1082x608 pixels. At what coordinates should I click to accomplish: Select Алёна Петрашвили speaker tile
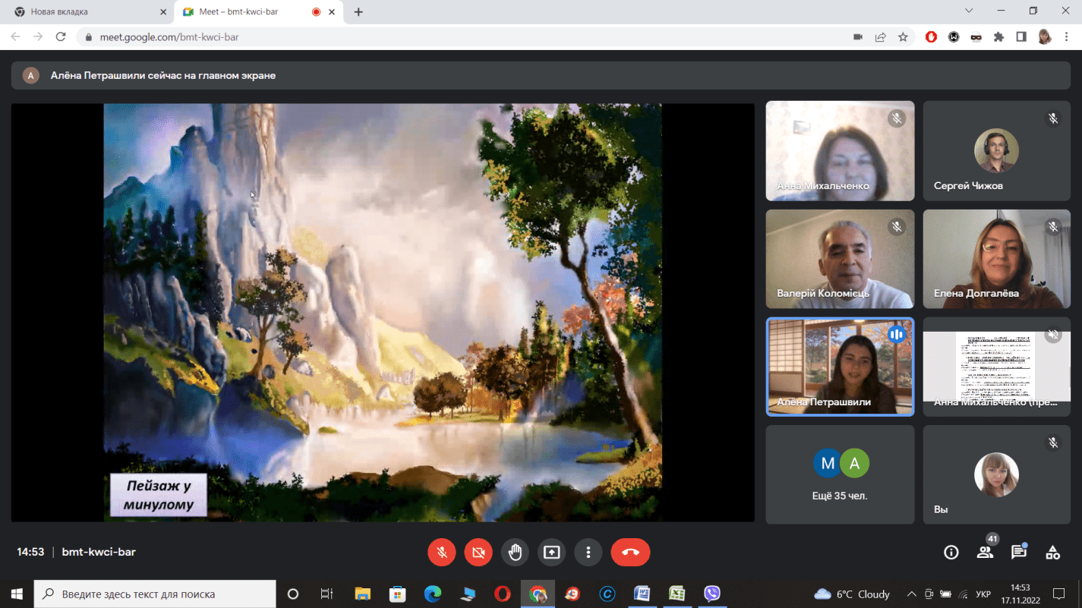(x=840, y=367)
